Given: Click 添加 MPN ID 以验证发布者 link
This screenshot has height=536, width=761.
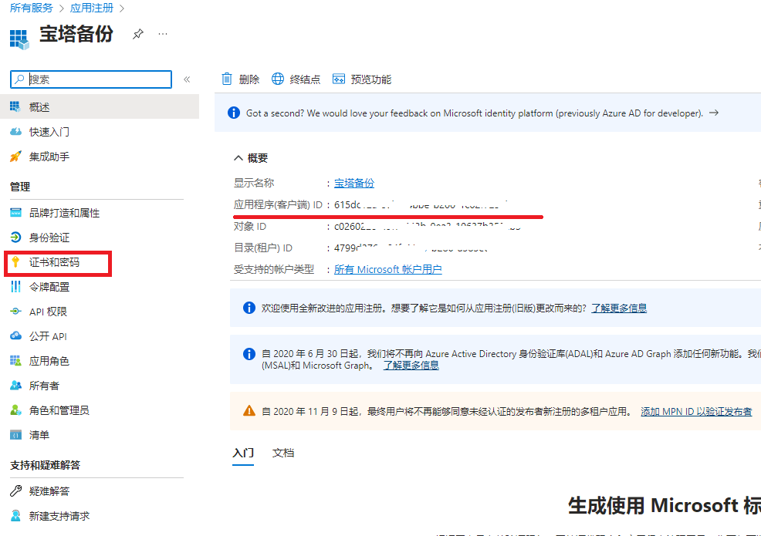Looking at the screenshot, I should [696, 412].
